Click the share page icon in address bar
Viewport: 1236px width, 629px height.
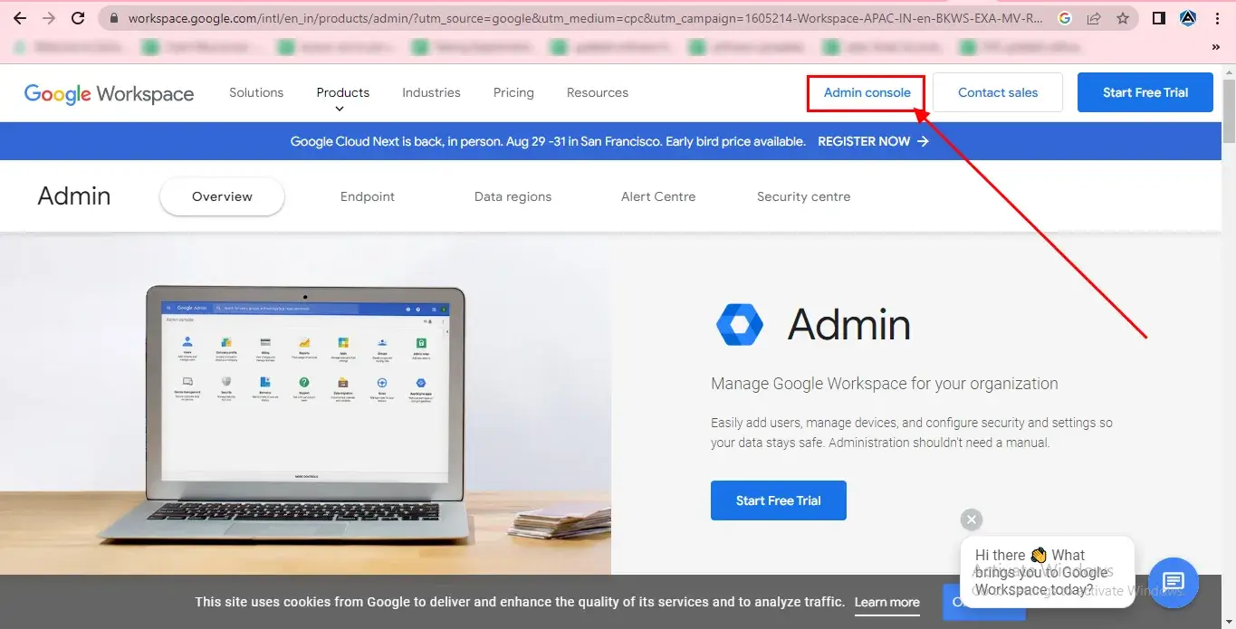click(x=1094, y=18)
